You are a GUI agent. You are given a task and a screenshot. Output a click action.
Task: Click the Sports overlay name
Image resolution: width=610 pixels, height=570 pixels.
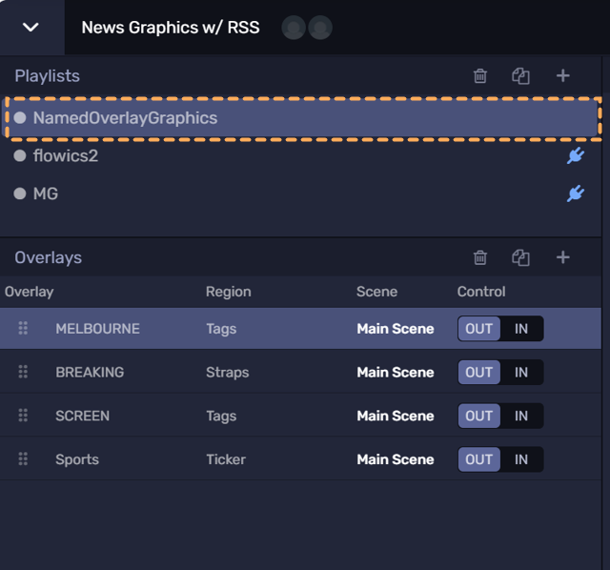[77, 459]
